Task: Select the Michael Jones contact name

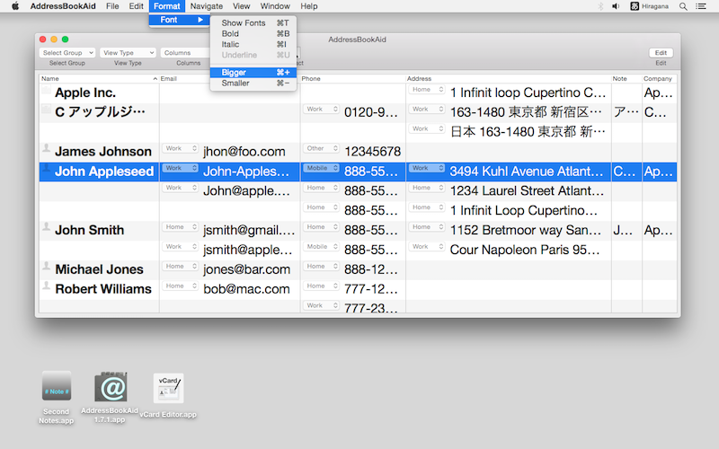Action: point(99,269)
